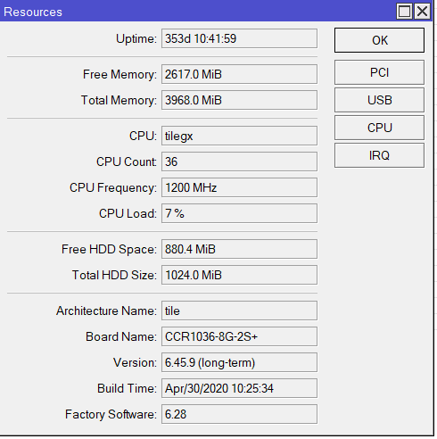Screen dimensions: 437x439
Task: Click the Version: label
Action: click(135, 362)
